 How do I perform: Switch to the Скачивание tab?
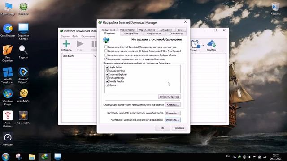176,34
